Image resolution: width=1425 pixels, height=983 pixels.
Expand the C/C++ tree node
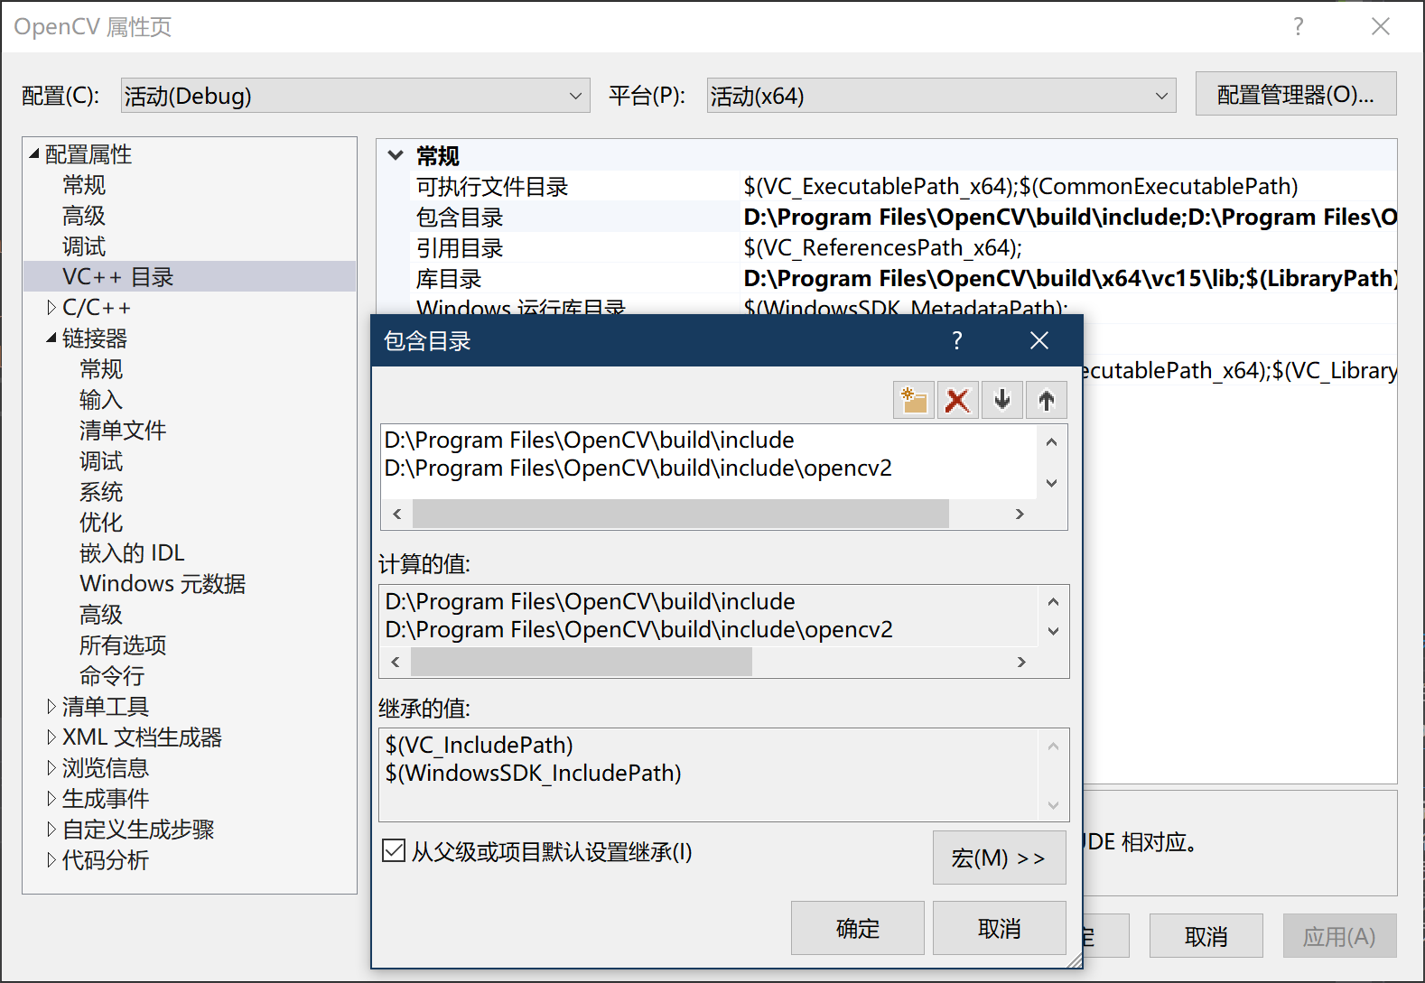pyautogui.click(x=51, y=308)
